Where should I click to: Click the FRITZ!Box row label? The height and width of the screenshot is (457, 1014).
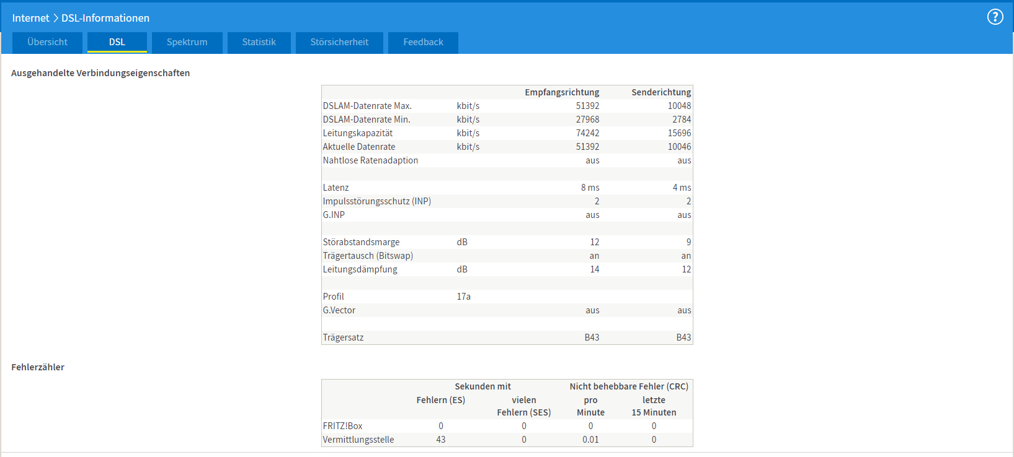click(x=342, y=426)
